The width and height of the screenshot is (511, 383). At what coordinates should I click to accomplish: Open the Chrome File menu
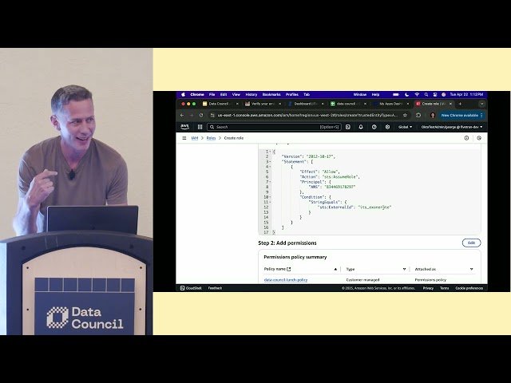tap(212, 94)
